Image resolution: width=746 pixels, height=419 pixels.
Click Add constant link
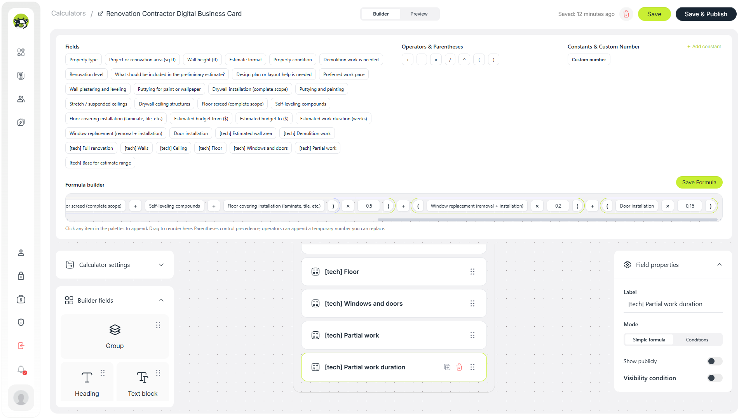point(704,47)
